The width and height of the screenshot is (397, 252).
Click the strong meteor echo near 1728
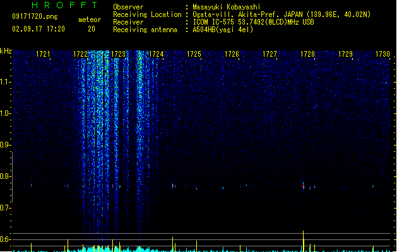[x=303, y=186]
